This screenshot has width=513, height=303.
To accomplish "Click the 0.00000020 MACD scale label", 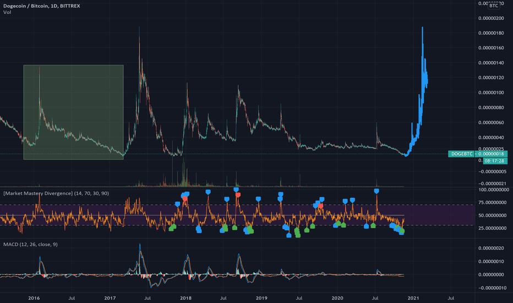I will (491, 248).
